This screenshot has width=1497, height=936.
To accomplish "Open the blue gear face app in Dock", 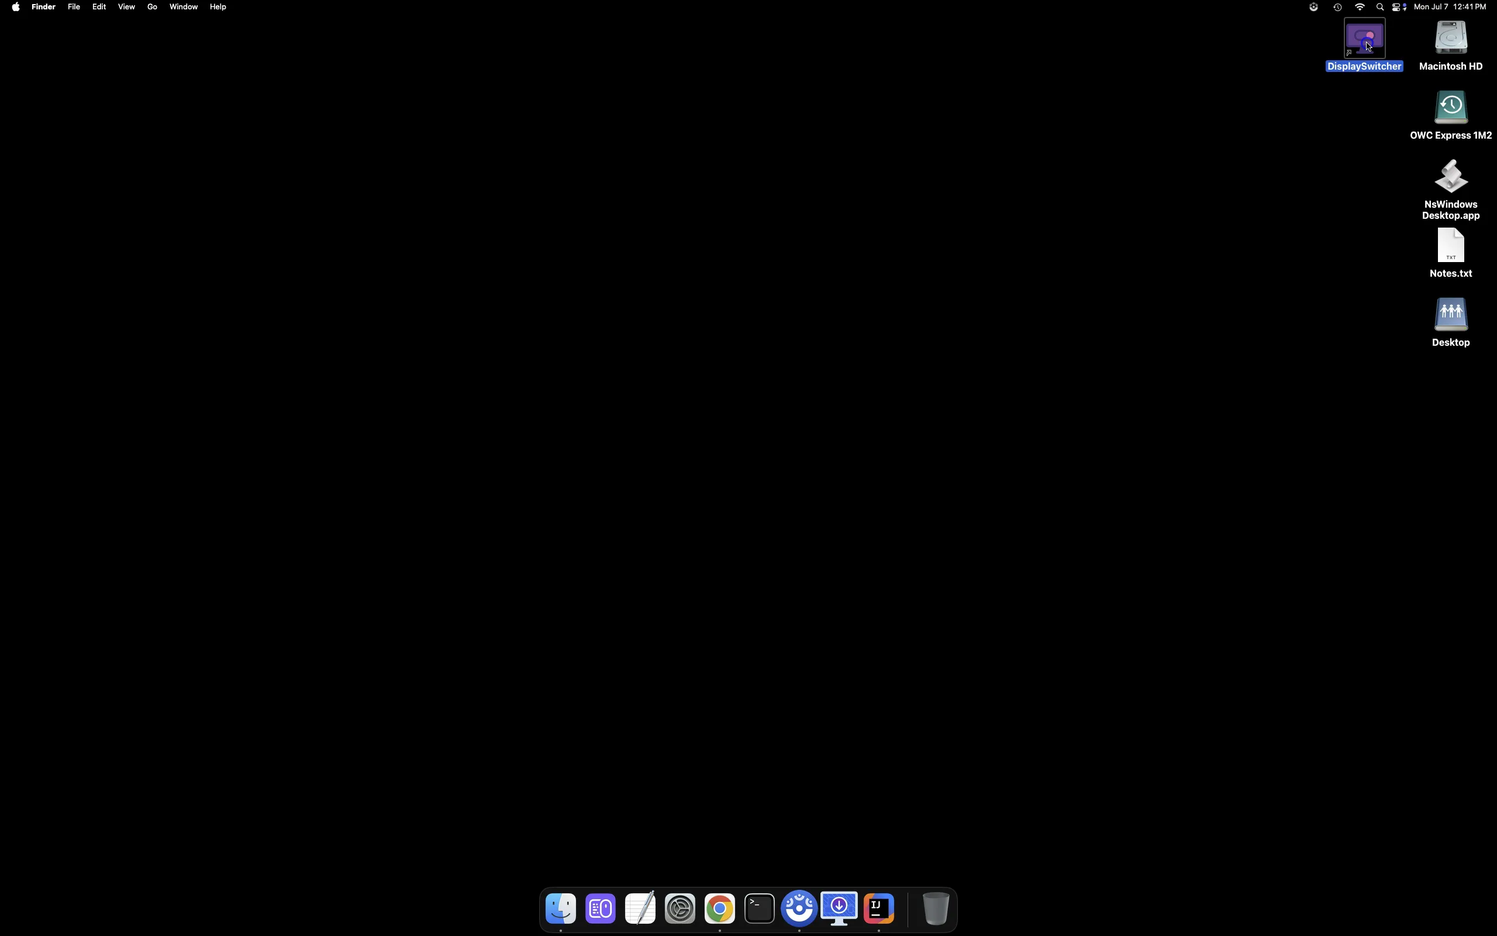I will point(801,909).
